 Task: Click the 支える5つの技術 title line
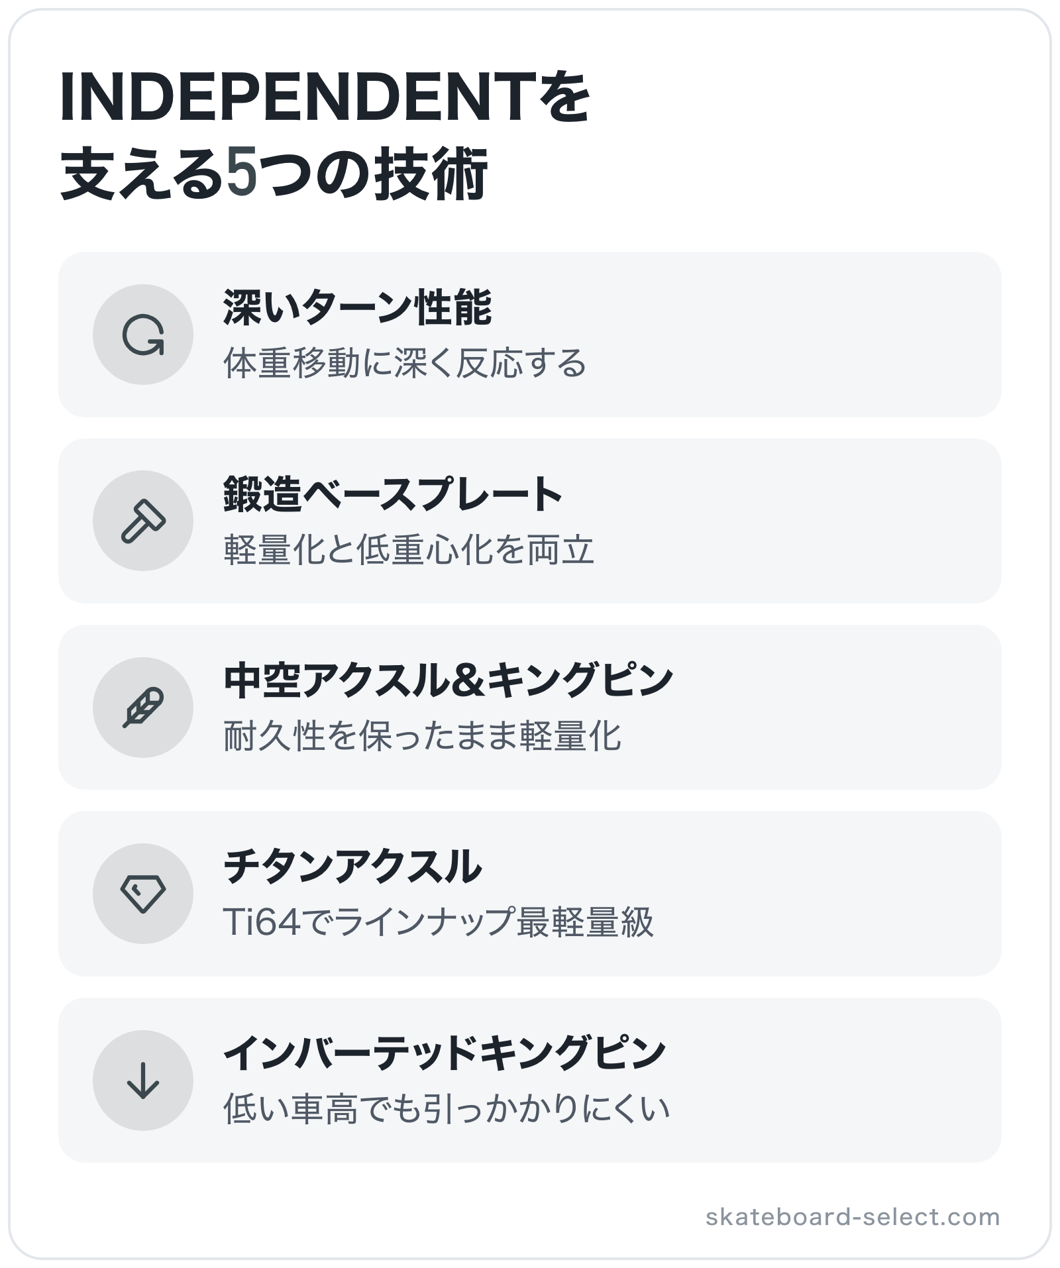(x=274, y=174)
